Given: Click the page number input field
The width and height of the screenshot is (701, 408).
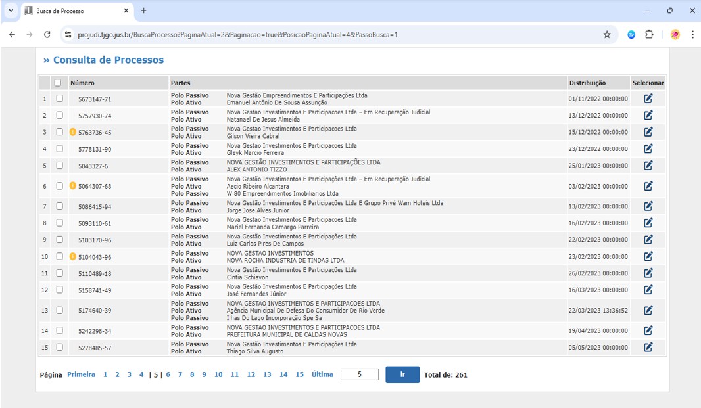Looking at the screenshot, I should 359,374.
